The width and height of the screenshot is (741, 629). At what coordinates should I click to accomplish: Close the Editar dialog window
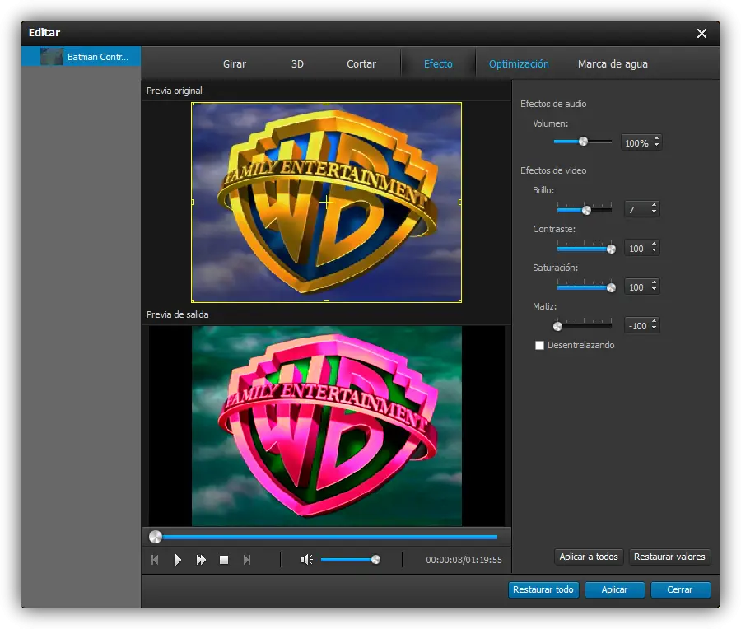tap(701, 33)
